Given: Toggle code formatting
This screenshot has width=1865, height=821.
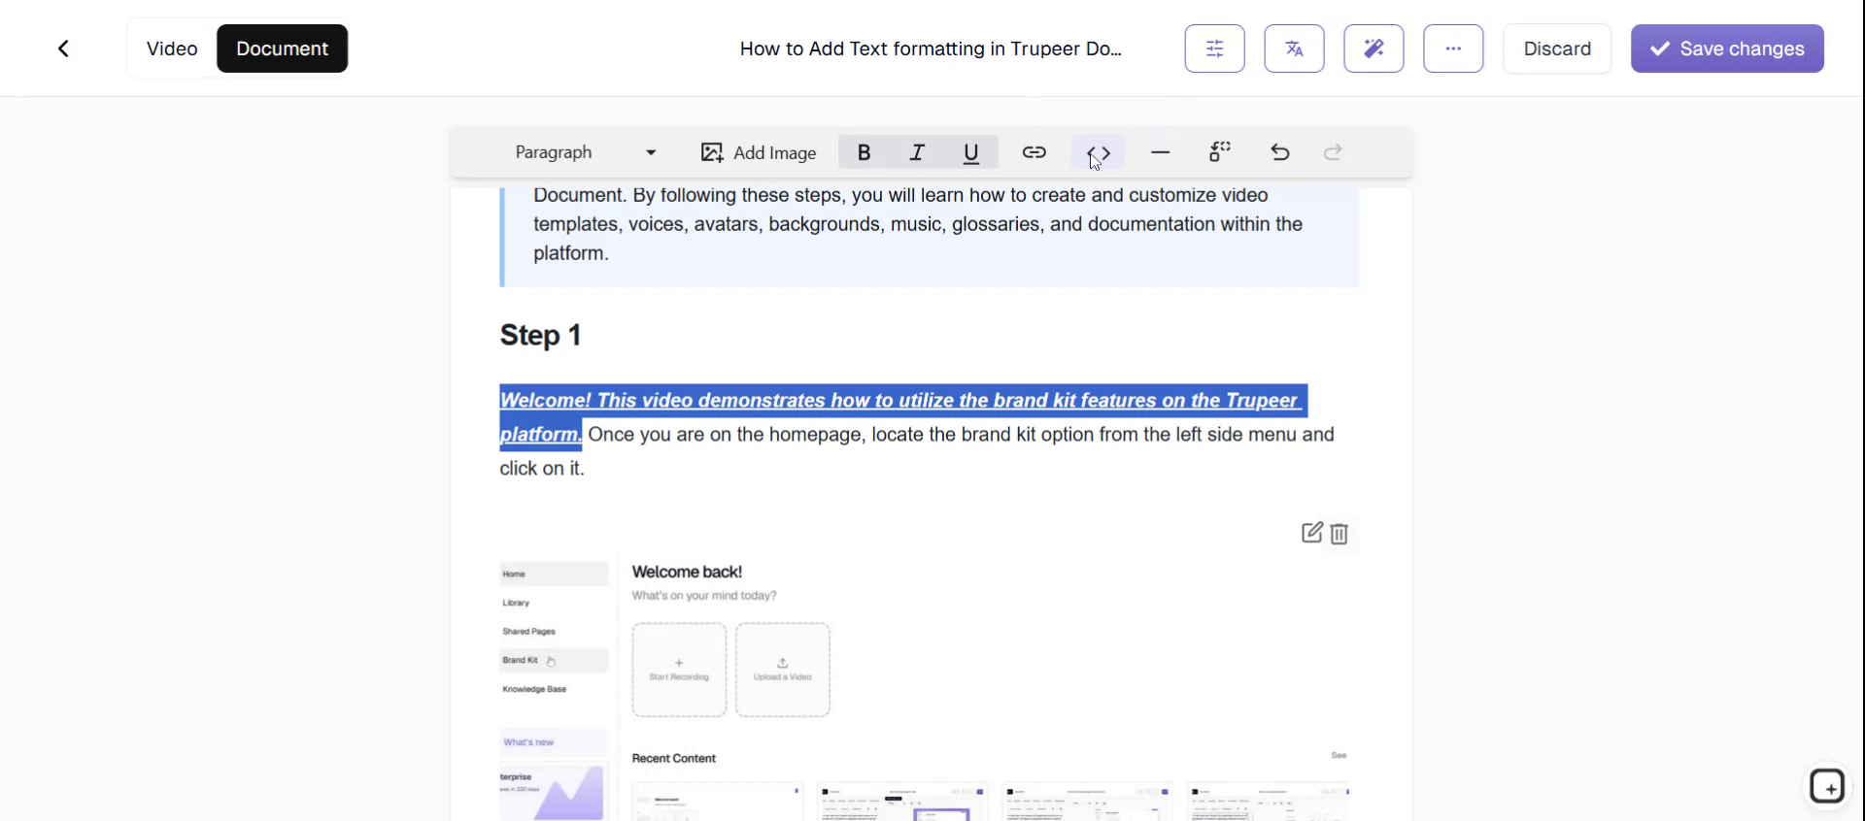Looking at the screenshot, I should [x=1099, y=152].
